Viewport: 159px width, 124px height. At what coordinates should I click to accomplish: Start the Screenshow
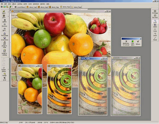click(5, 39)
